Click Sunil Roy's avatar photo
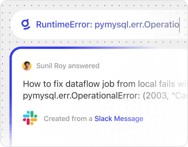Viewport: 188px width, 147px height. [x=27, y=66]
